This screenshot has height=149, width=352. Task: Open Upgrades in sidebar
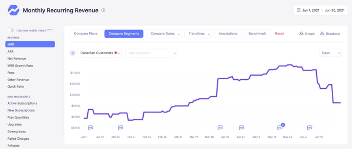tap(15, 124)
